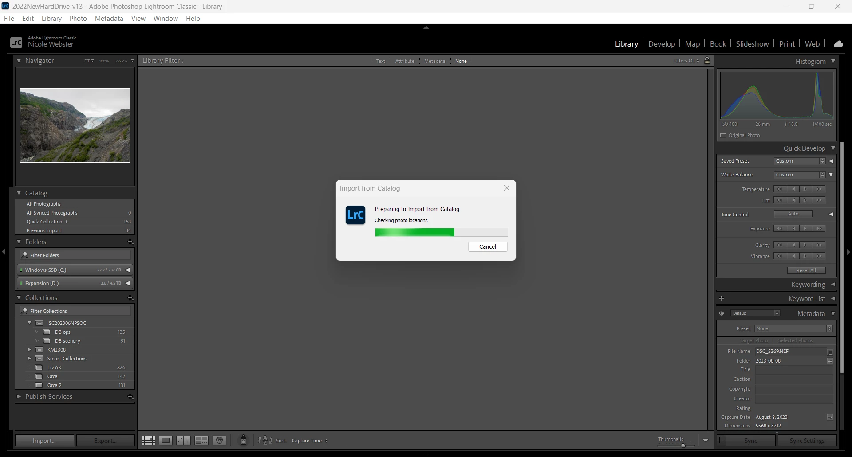
Task: Switch to Develop module
Action: click(661, 43)
